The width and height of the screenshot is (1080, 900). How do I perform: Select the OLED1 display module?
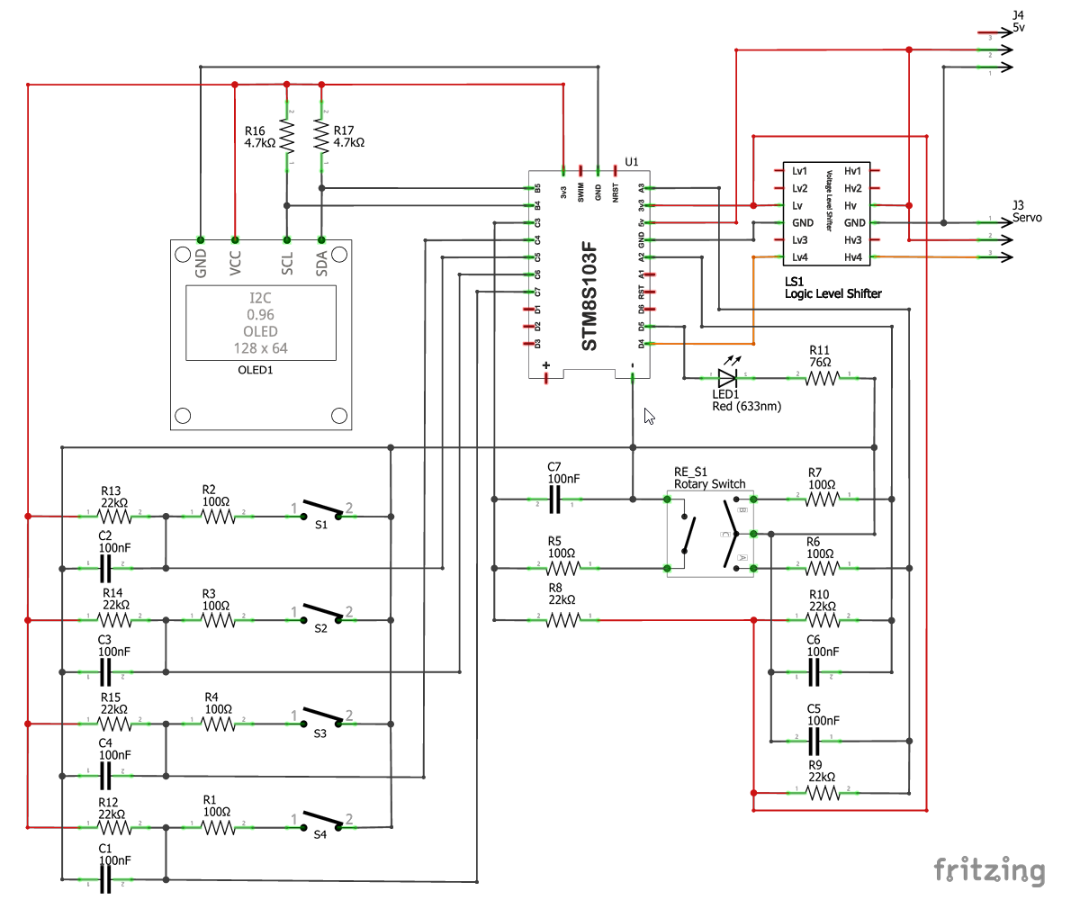click(x=261, y=335)
